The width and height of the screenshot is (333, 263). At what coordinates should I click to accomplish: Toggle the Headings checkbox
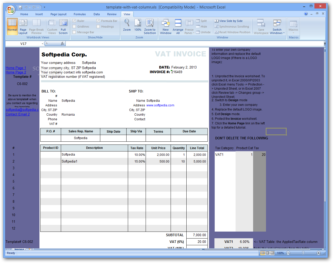coord(98,27)
